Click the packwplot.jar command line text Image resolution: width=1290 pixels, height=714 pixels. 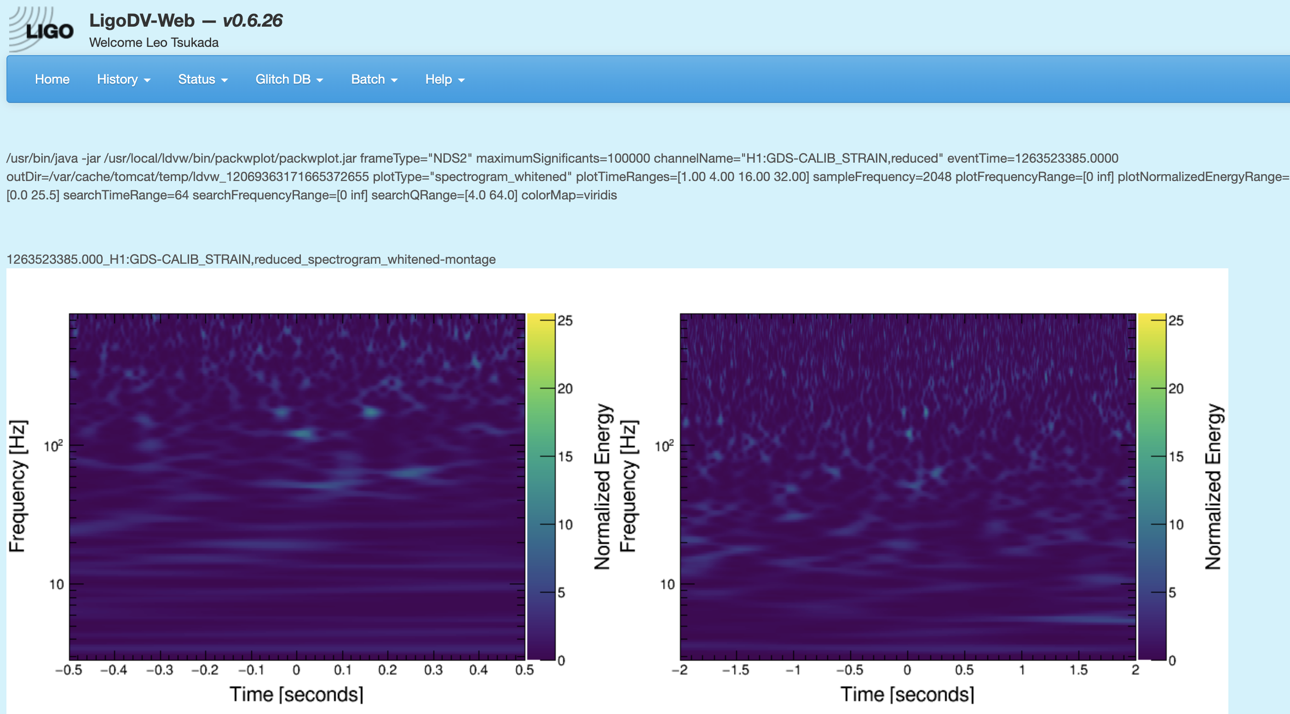pos(562,158)
